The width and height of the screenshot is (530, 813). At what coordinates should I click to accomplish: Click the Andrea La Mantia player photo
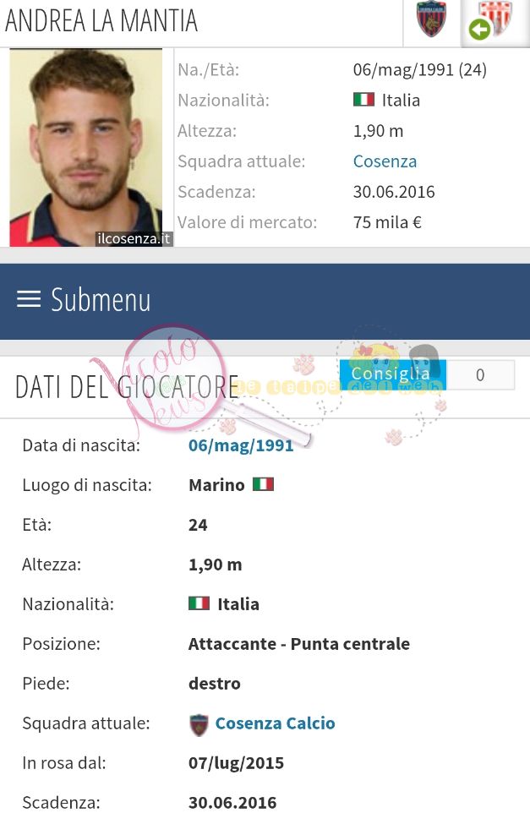click(x=86, y=147)
